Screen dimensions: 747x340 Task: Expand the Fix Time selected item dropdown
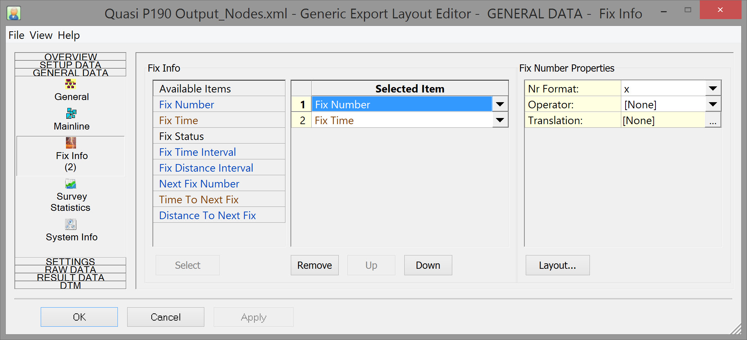pos(500,120)
